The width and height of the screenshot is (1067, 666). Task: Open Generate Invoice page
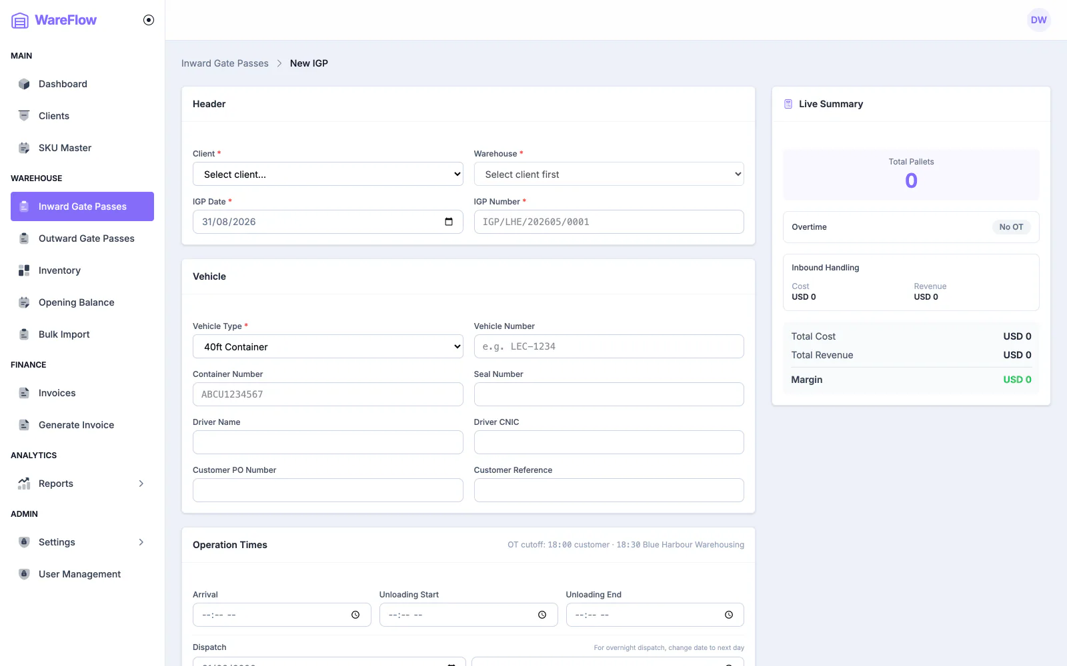83,425
